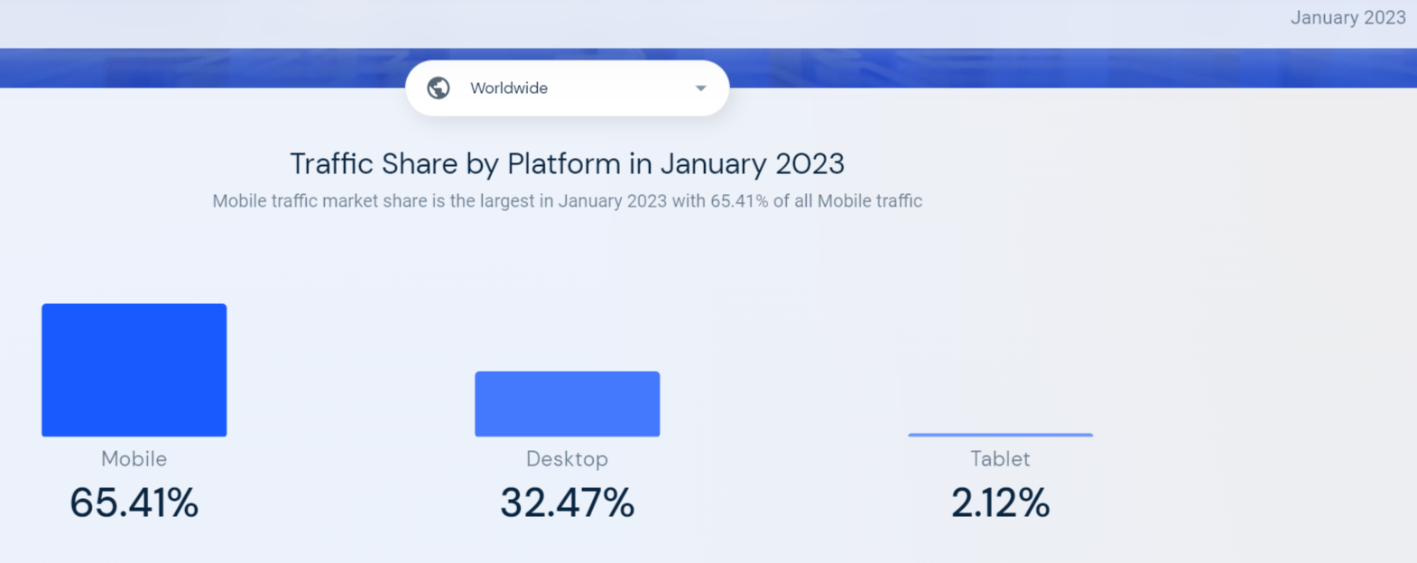Click the 32.47% desktop percentage value

pos(567,503)
